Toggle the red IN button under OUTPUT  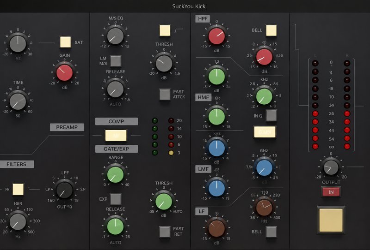(331, 192)
